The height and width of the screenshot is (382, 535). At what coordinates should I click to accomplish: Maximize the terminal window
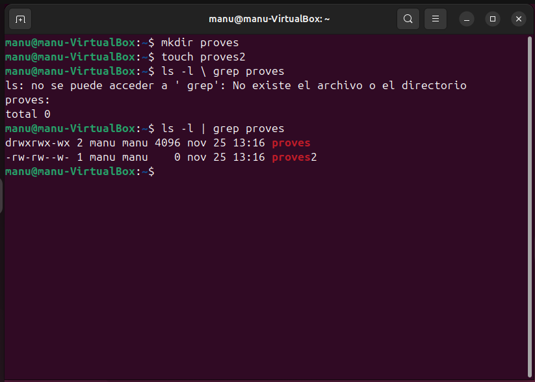pyautogui.click(x=492, y=19)
